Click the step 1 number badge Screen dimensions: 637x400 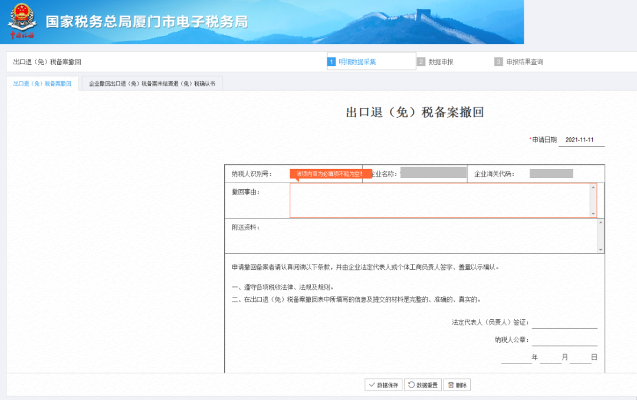(x=332, y=62)
